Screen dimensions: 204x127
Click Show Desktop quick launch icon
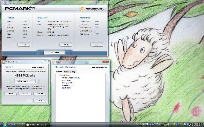click(x=11, y=125)
